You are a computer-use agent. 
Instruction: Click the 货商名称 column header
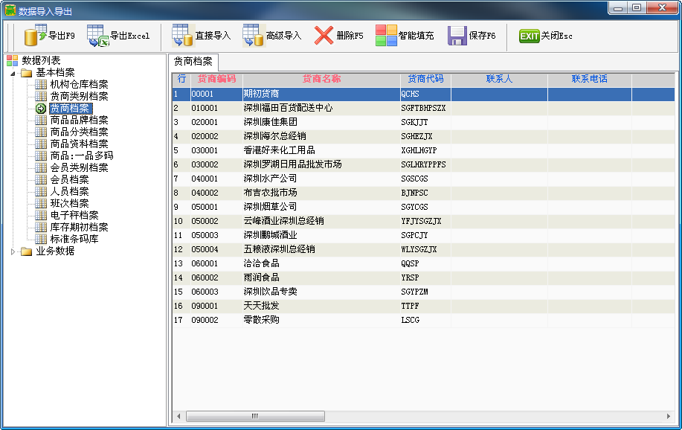pos(321,79)
